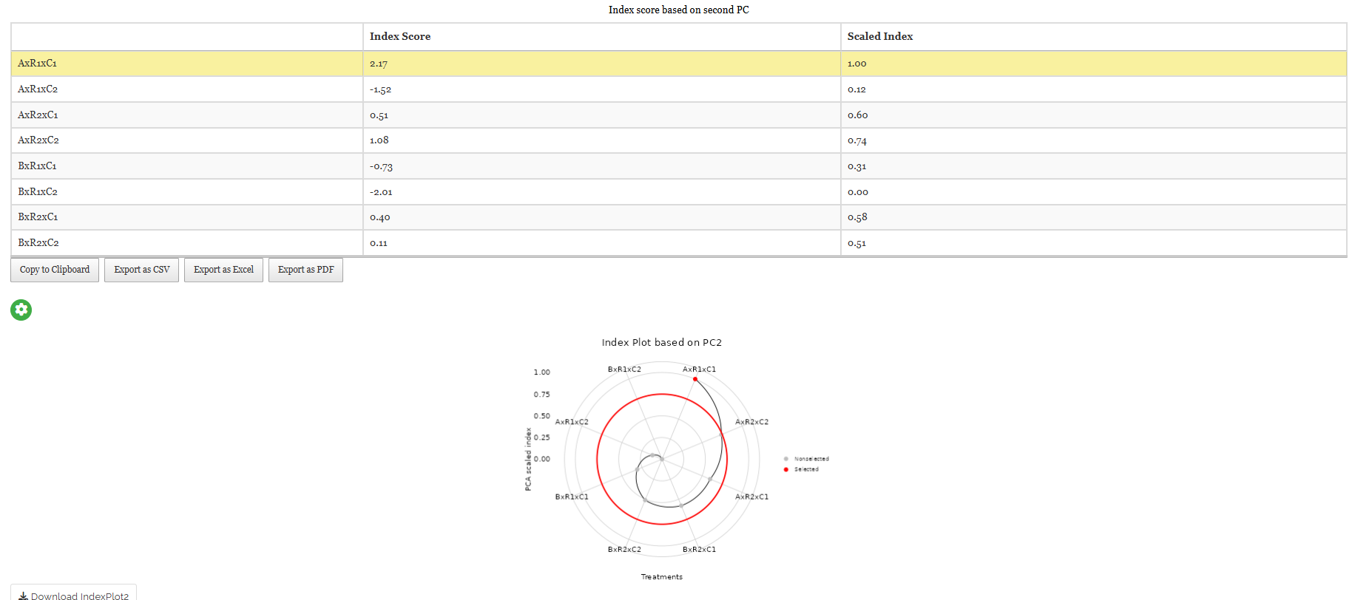Click the Index Plot based on PC2 title
The height and width of the screenshot is (600, 1355).
point(662,342)
